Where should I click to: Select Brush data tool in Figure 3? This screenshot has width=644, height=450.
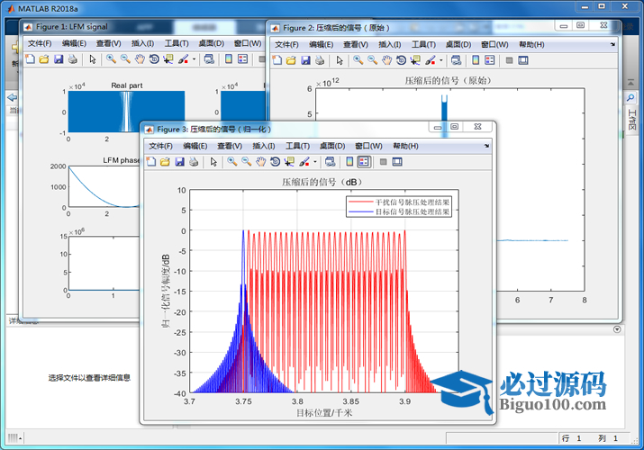point(304,162)
